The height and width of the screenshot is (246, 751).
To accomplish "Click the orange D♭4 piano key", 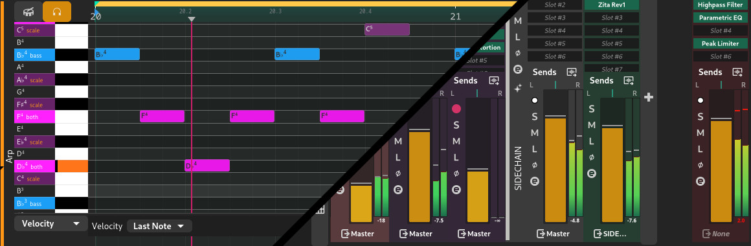I will (x=73, y=166).
